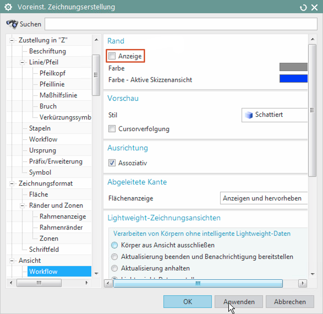323x314 pixels.
Task: Click the reset icon in title bar
Action: tap(303, 7)
